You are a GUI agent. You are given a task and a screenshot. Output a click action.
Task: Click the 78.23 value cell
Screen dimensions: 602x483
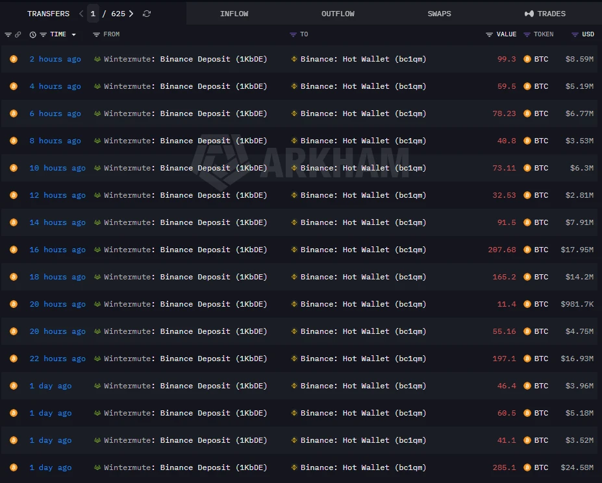(504, 113)
